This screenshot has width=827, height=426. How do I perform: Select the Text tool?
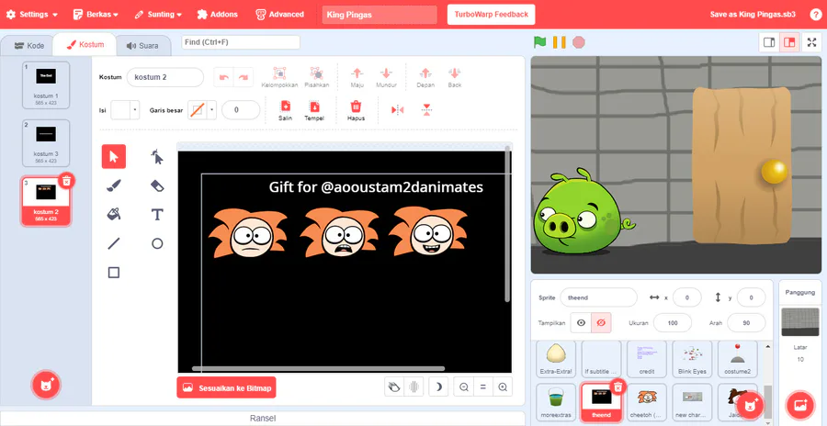coord(157,215)
